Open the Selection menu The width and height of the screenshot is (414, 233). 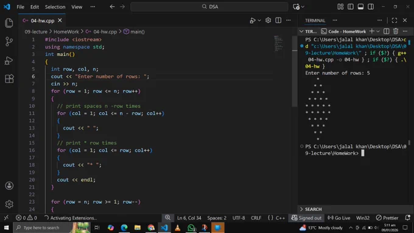[55, 7]
